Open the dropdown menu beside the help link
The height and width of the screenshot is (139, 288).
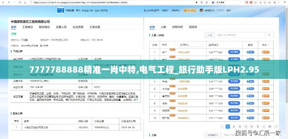165,10
